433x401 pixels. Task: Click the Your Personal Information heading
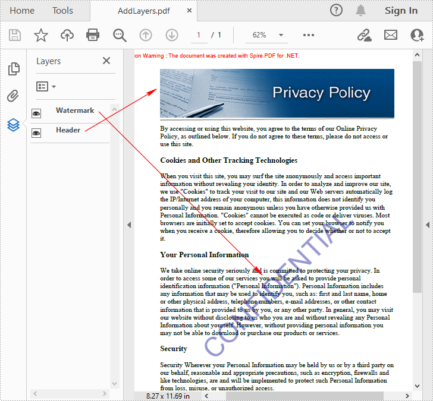(205, 254)
